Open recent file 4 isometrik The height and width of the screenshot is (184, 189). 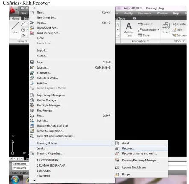click(x=44, y=176)
